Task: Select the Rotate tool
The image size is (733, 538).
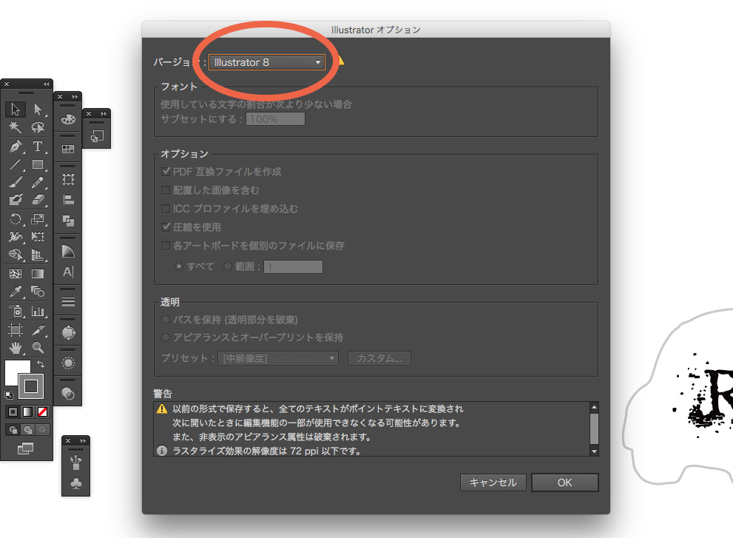Action: pos(16,219)
